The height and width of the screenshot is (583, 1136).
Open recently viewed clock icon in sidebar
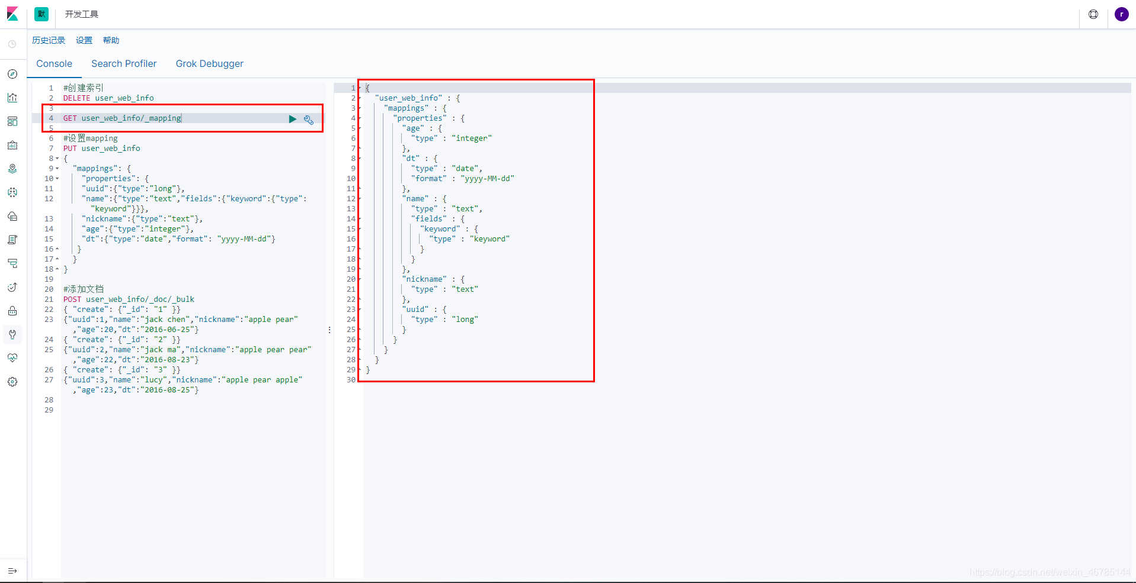click(12, 44)
